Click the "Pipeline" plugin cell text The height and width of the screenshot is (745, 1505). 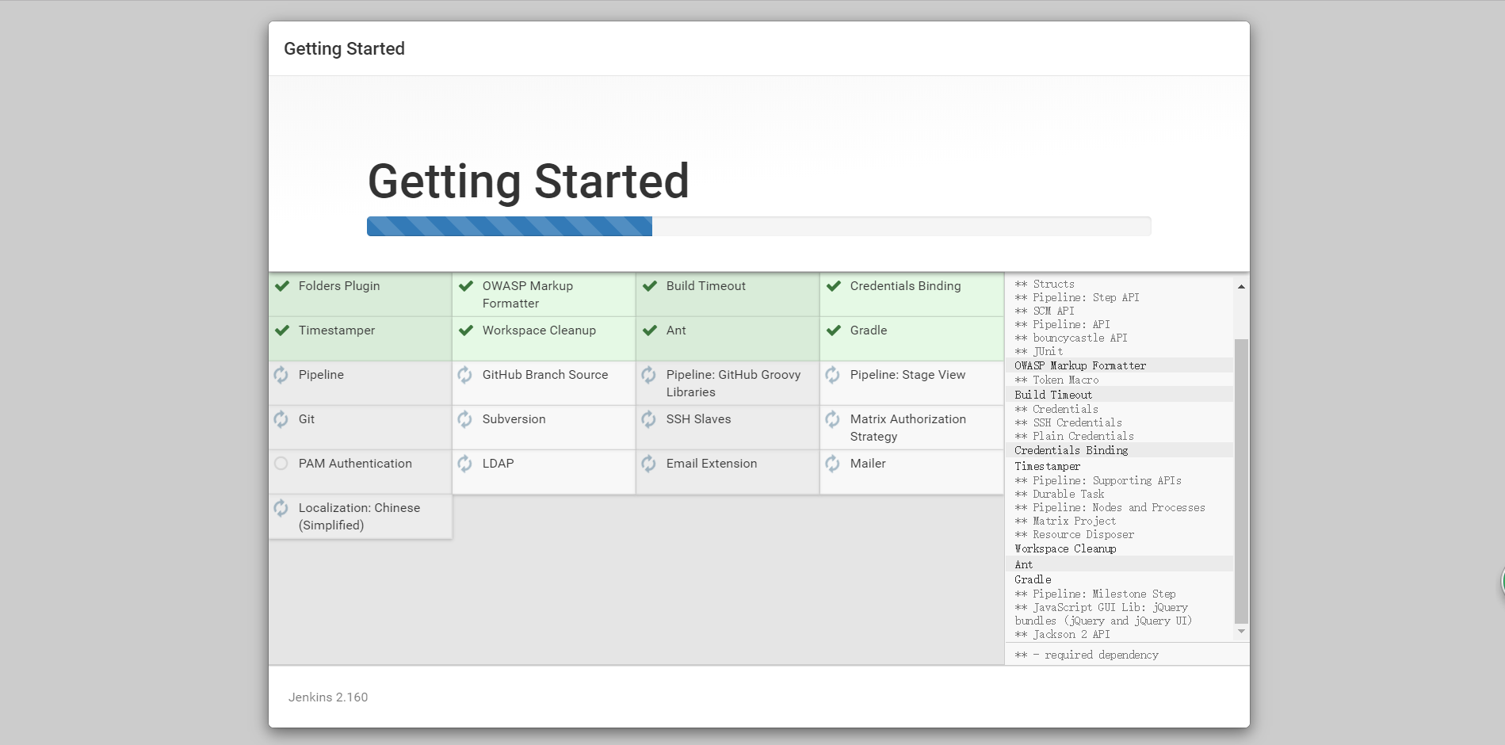[321, 375]
